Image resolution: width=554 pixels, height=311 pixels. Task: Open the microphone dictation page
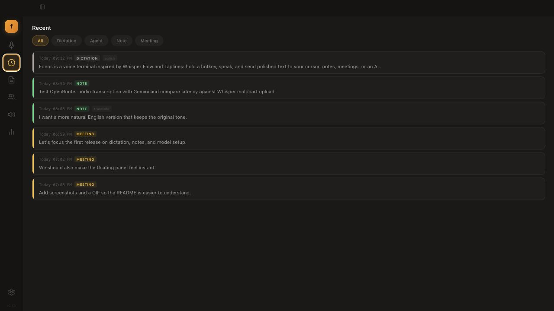11,45
